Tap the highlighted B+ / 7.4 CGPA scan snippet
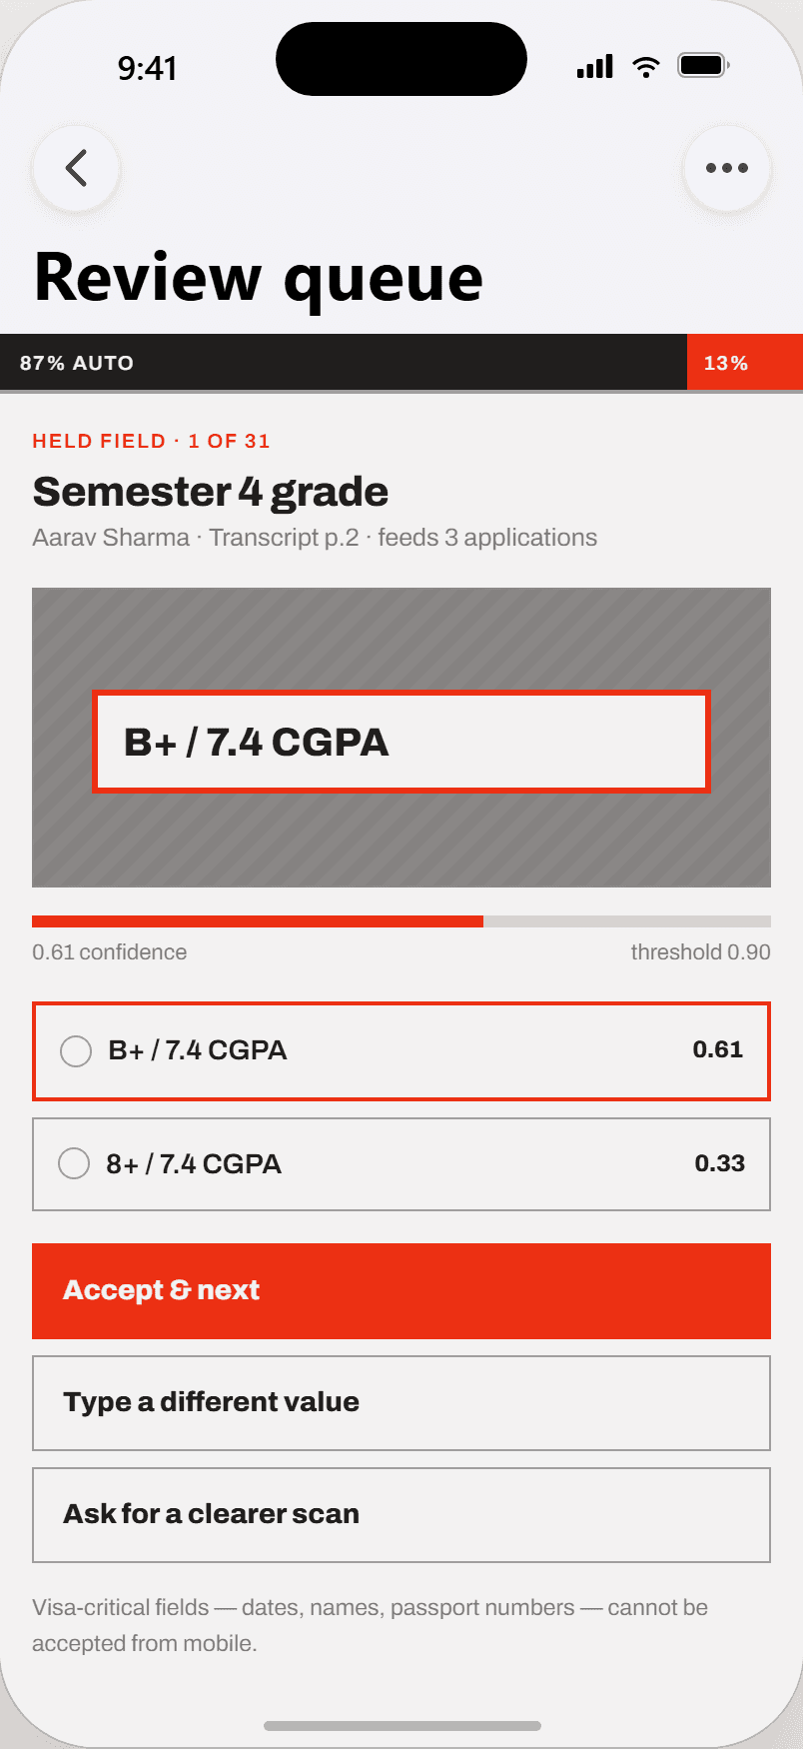This screenshot has height=1749, width=803. tap(401, 742)
